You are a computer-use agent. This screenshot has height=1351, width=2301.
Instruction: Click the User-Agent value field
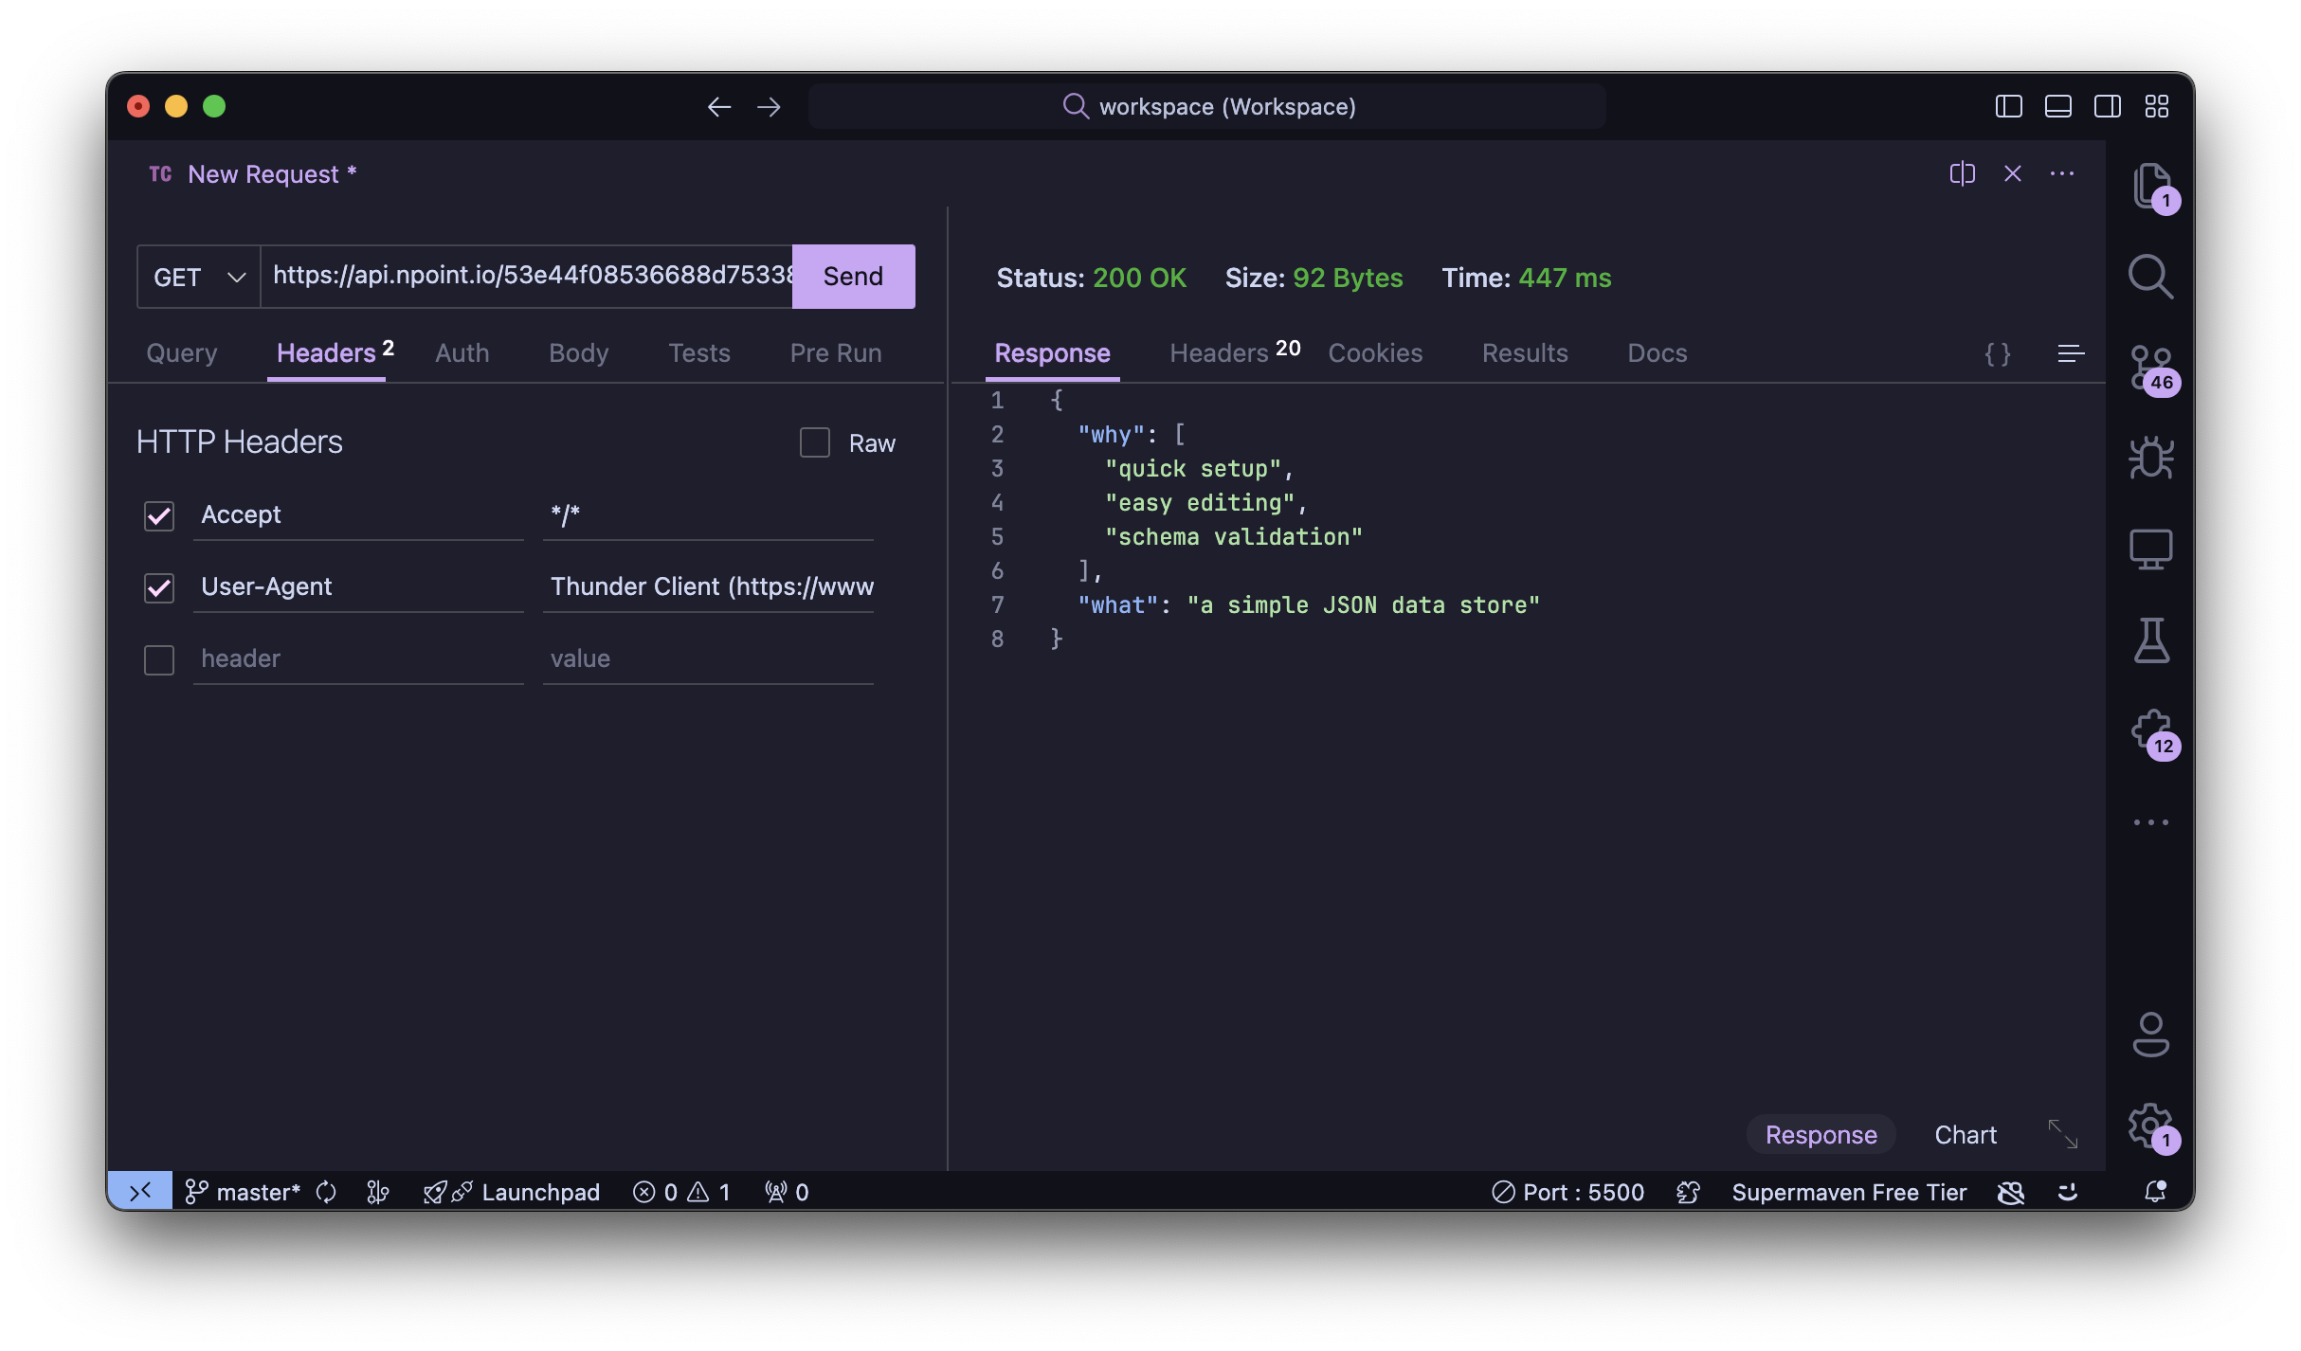point(707,588)
